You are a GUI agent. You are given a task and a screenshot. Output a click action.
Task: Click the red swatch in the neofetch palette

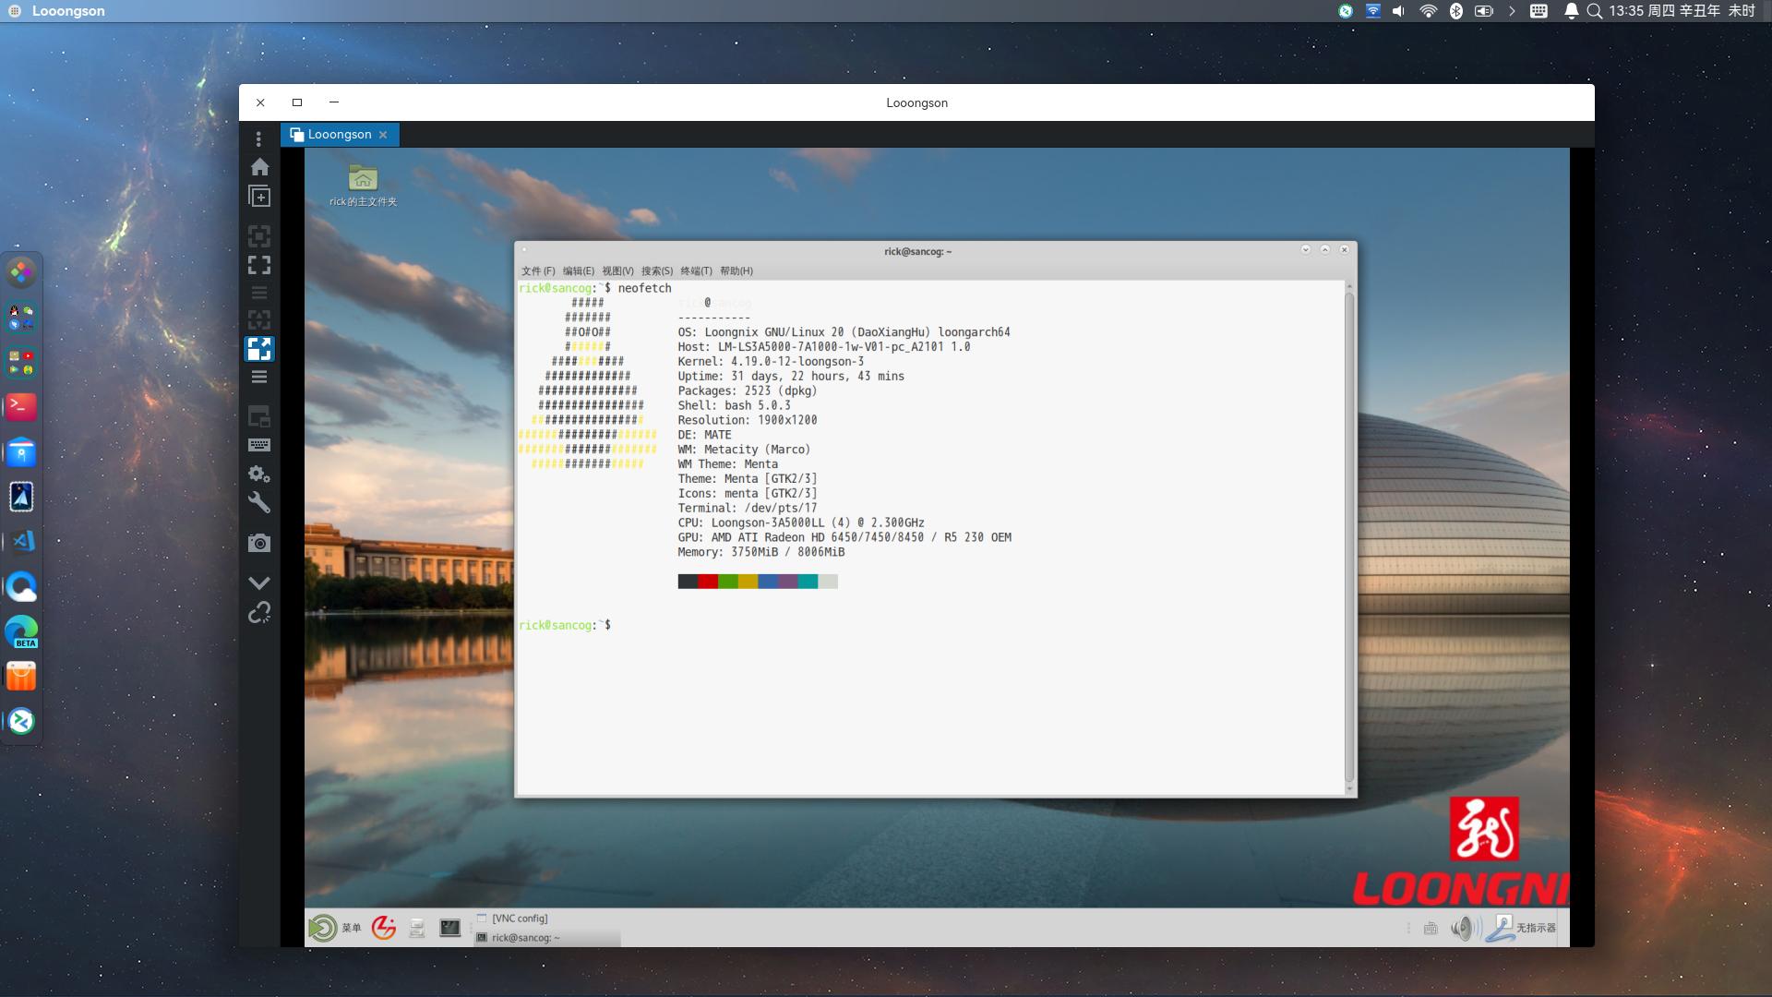(708, 582)
